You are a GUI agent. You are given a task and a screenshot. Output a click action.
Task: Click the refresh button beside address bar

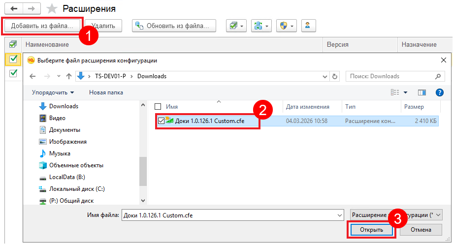pyautogui.click(x=335, y=76)
